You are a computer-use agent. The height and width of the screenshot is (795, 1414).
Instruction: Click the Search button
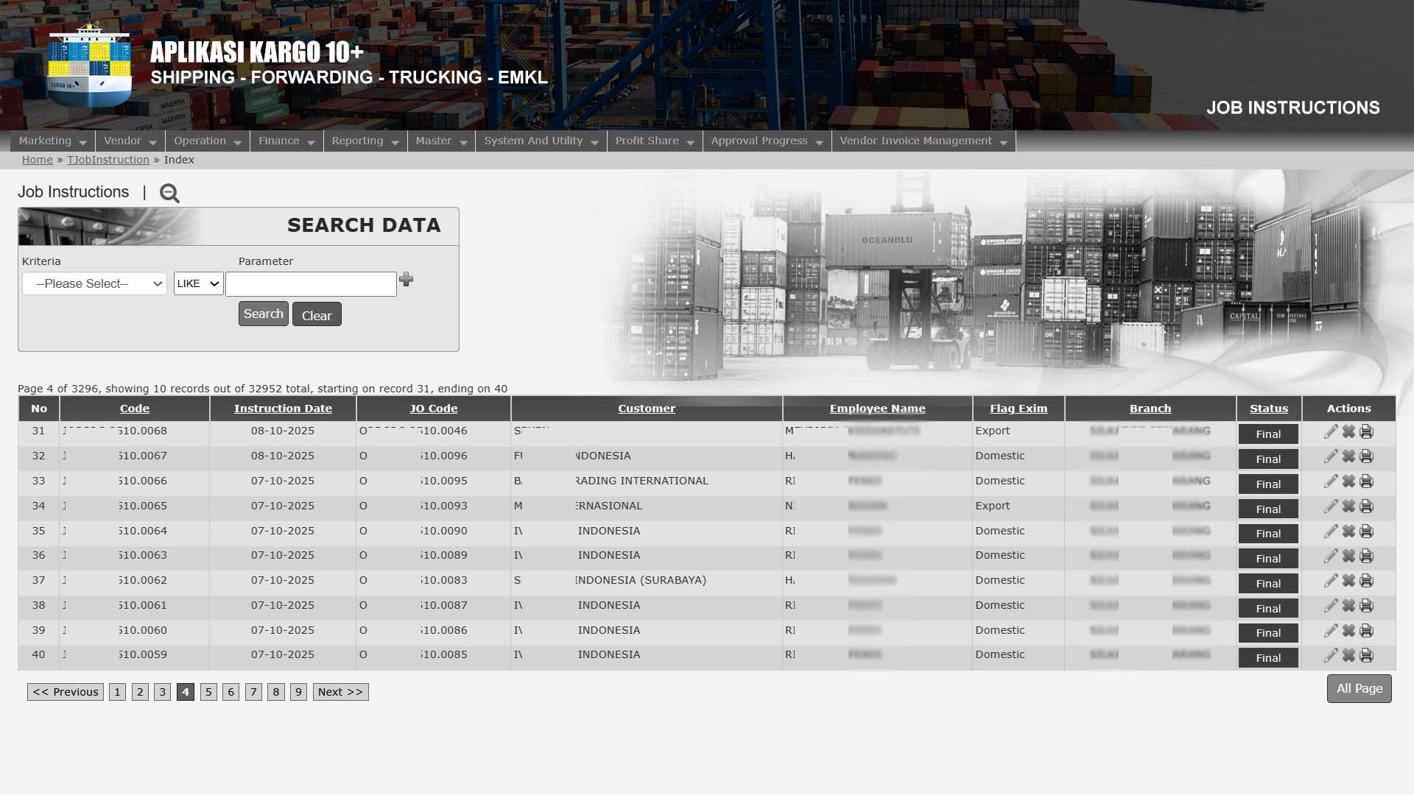tap(263, 314)
